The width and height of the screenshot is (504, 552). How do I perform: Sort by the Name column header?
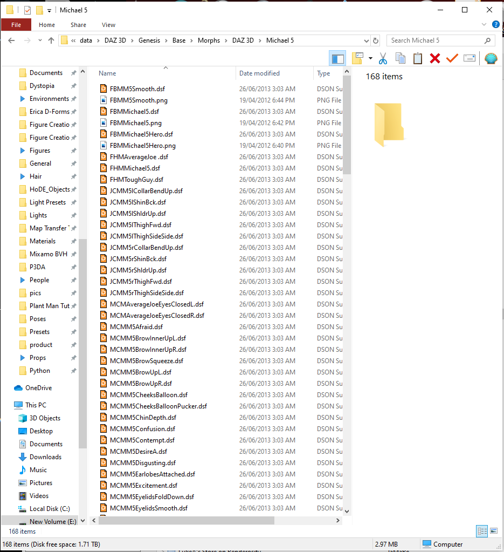[107, 73]
